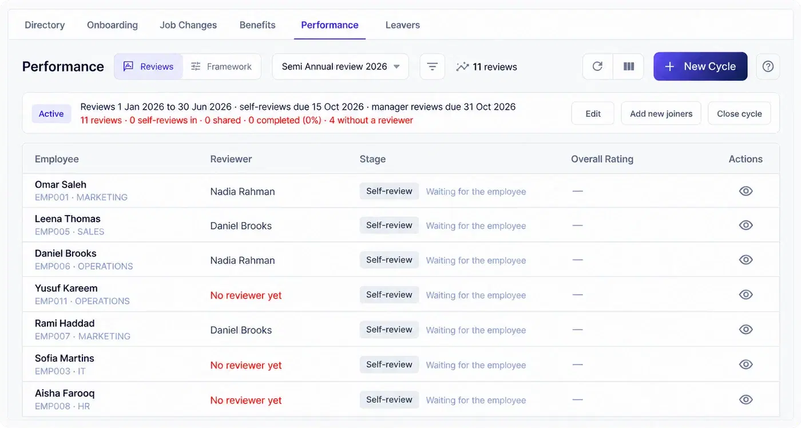View Omar Saleh's review with eye icon
Image resolution: width=801 pixels, height=428 pixels.
coord(746,191)
